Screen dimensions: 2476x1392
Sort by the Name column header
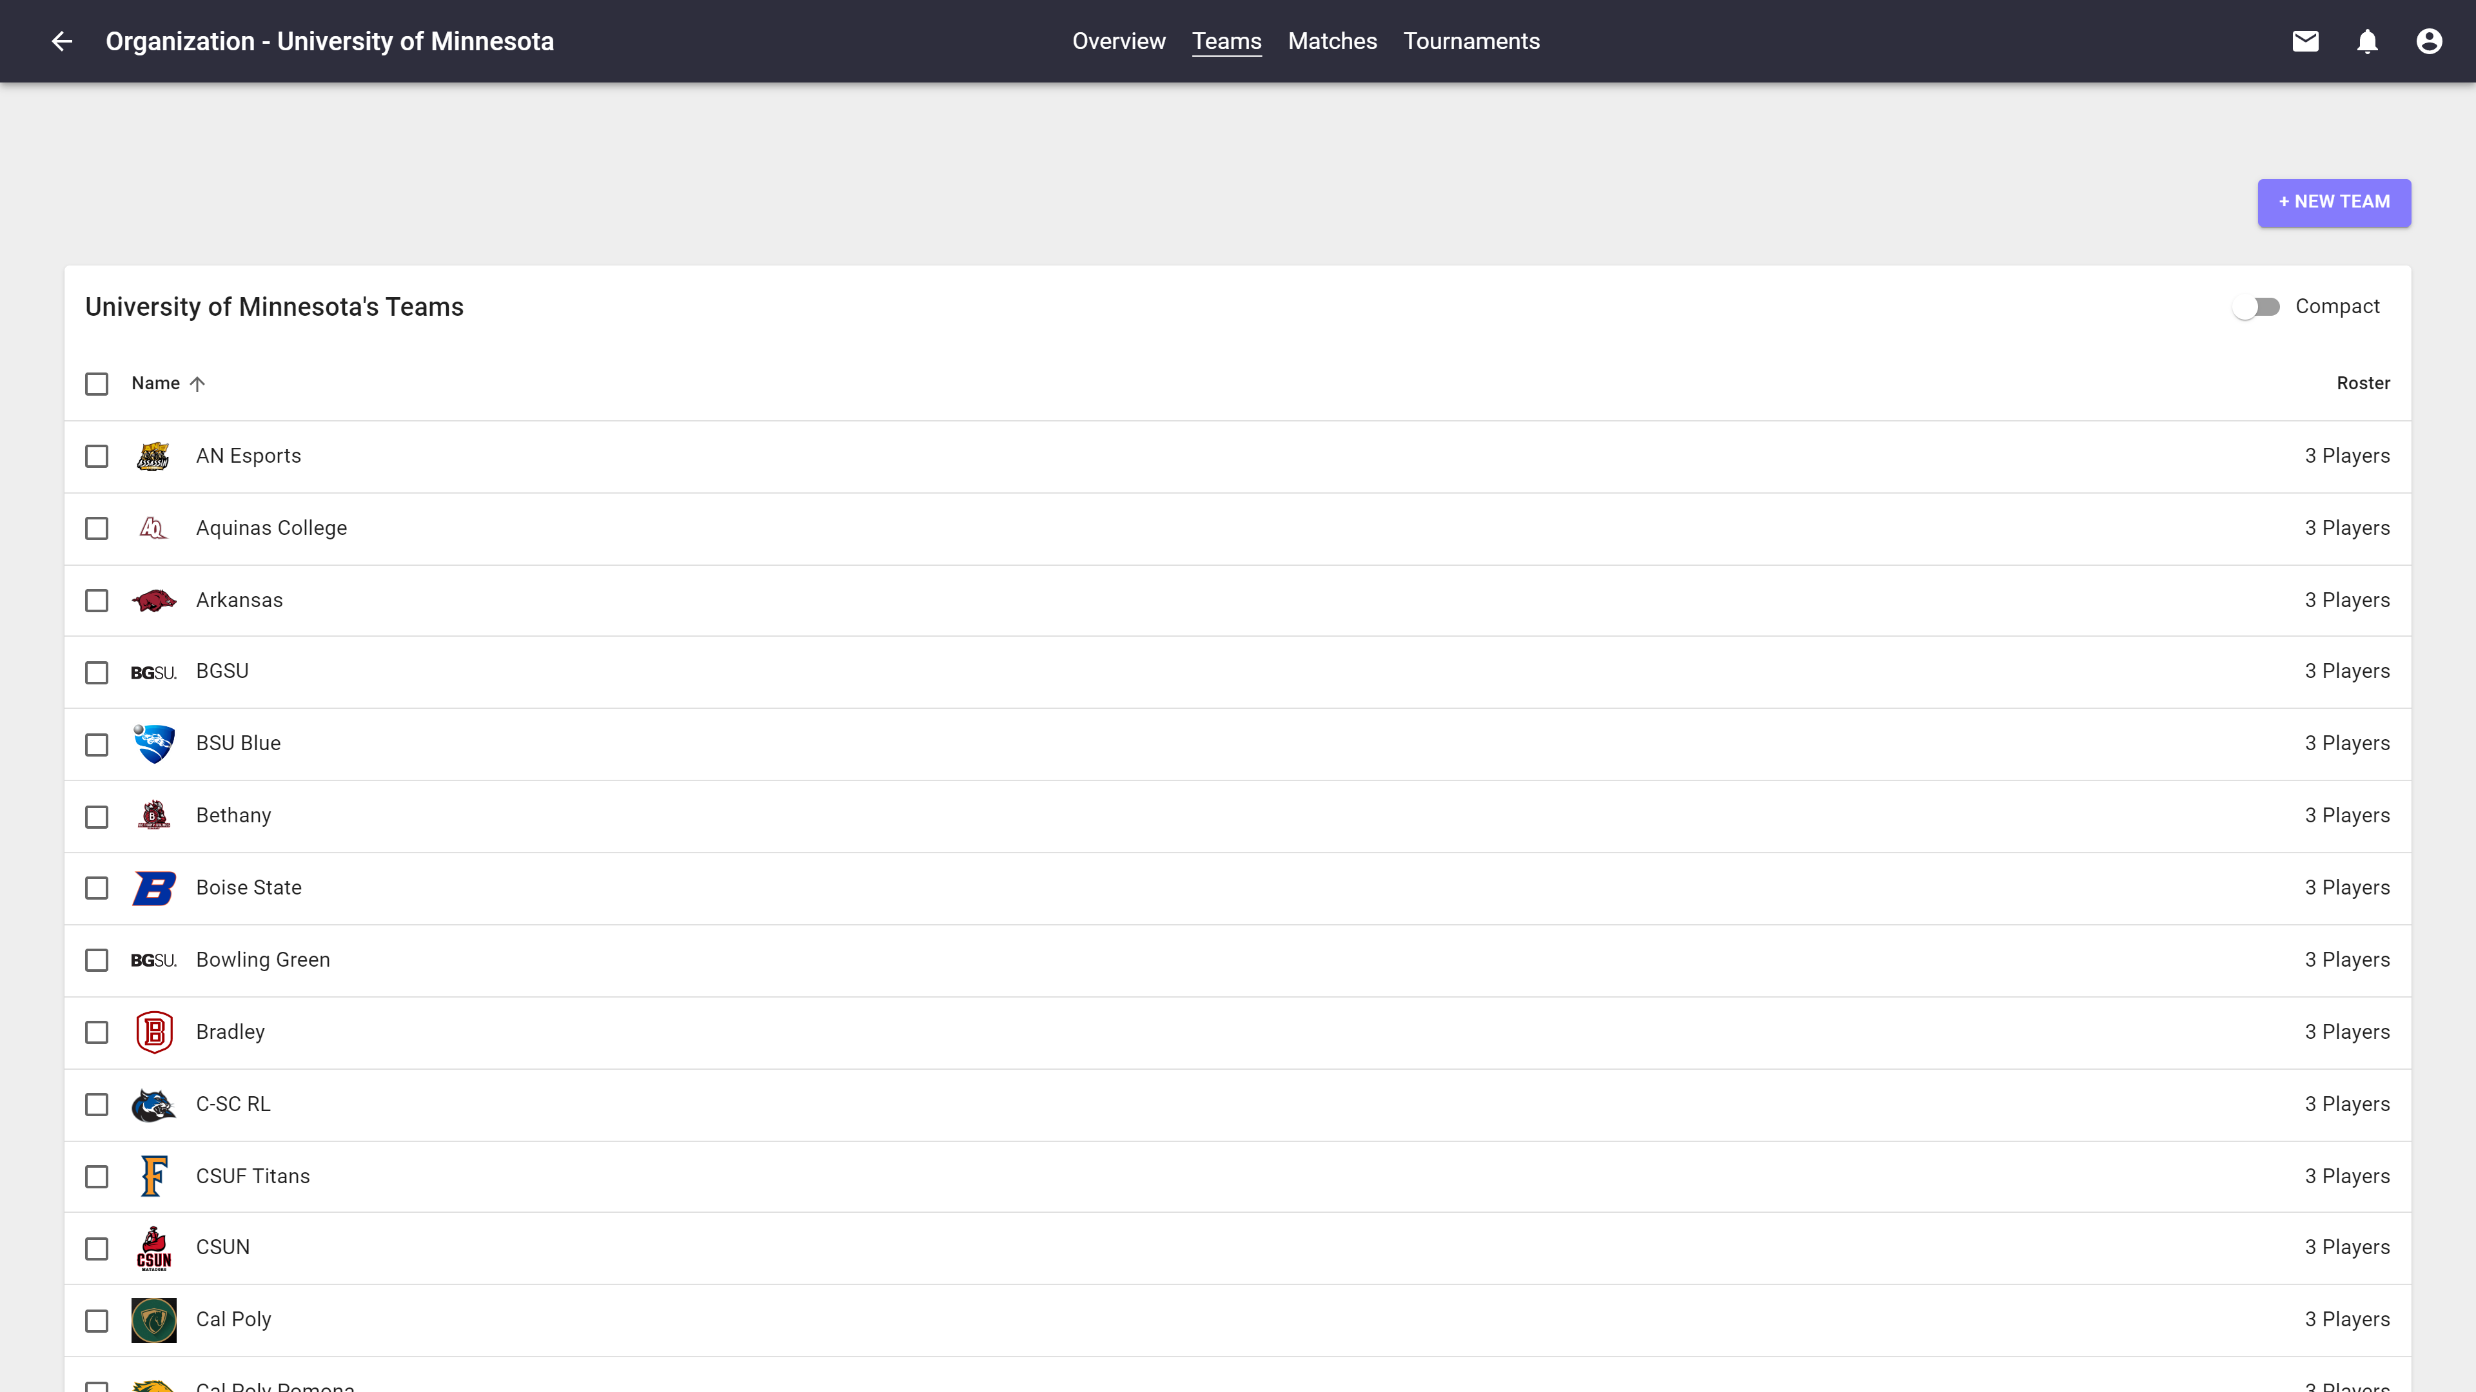click(x=155, y=383)
